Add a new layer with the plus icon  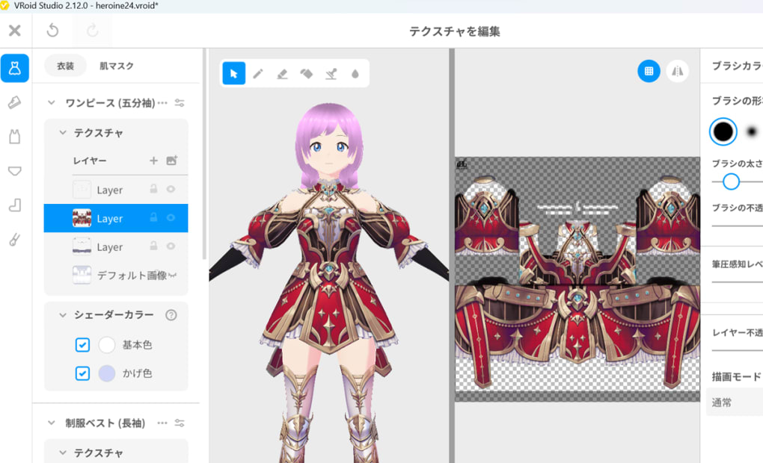point(153,161)
